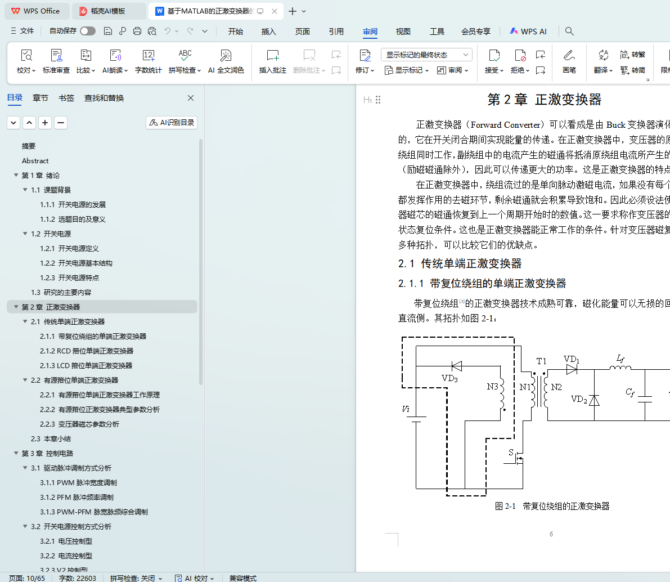The height and width of the screenshot is (582, 670).
Task: Click the 翻译 translate icon
Action: click(x=603, y=56)
